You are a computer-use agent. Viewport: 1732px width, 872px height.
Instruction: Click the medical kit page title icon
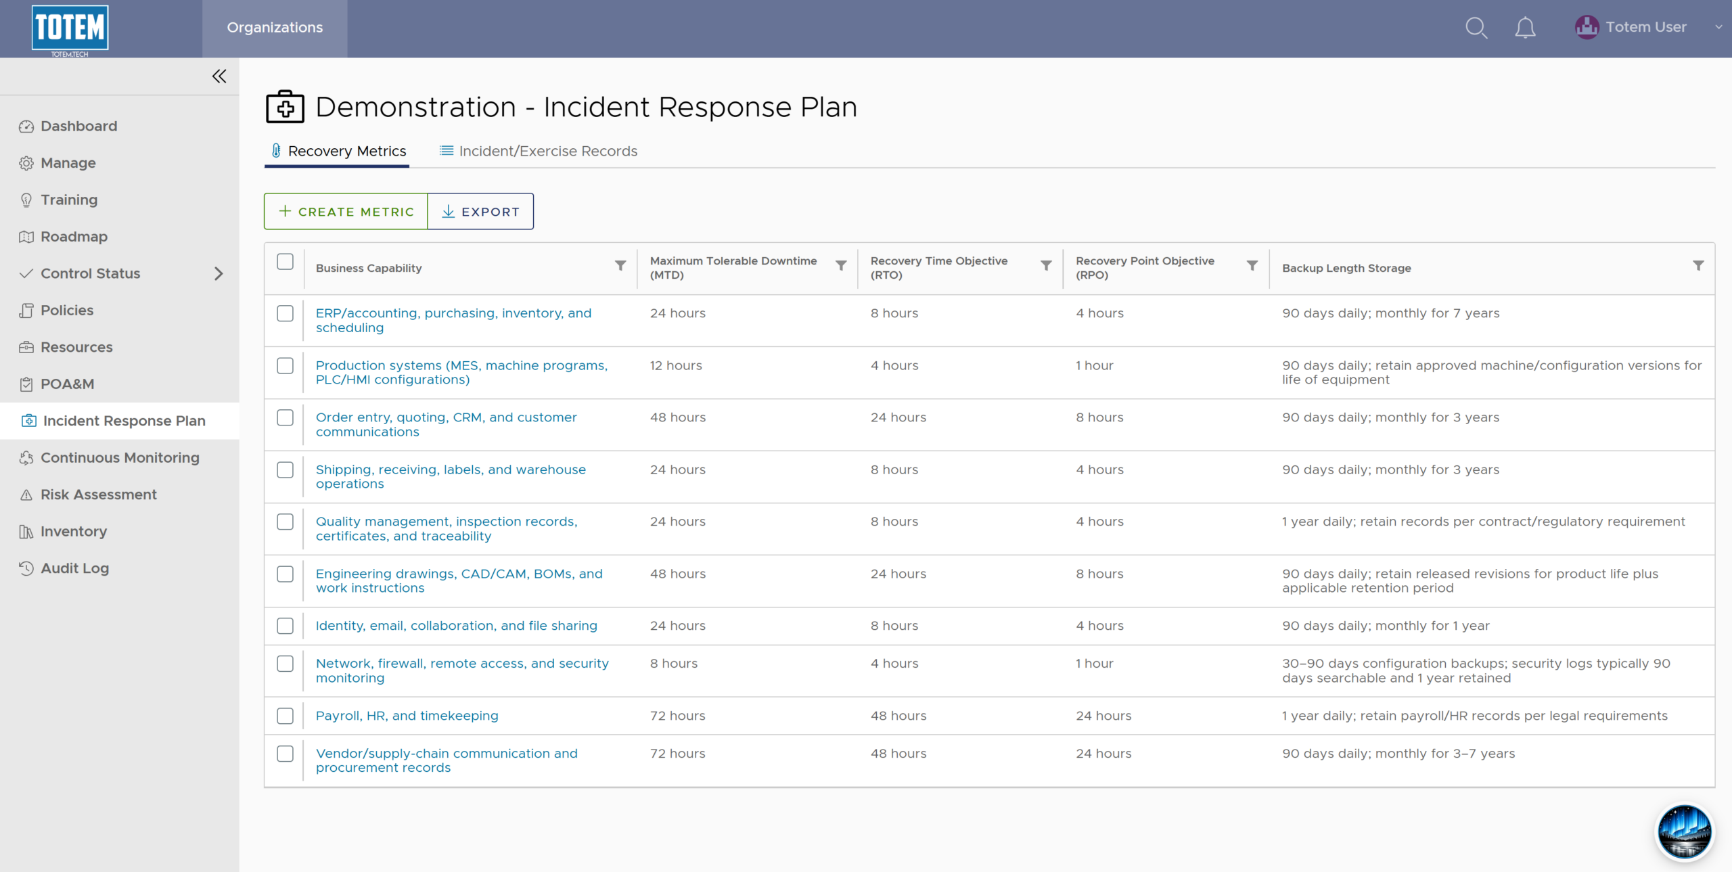pyautogui.click(x=285, y=107)
